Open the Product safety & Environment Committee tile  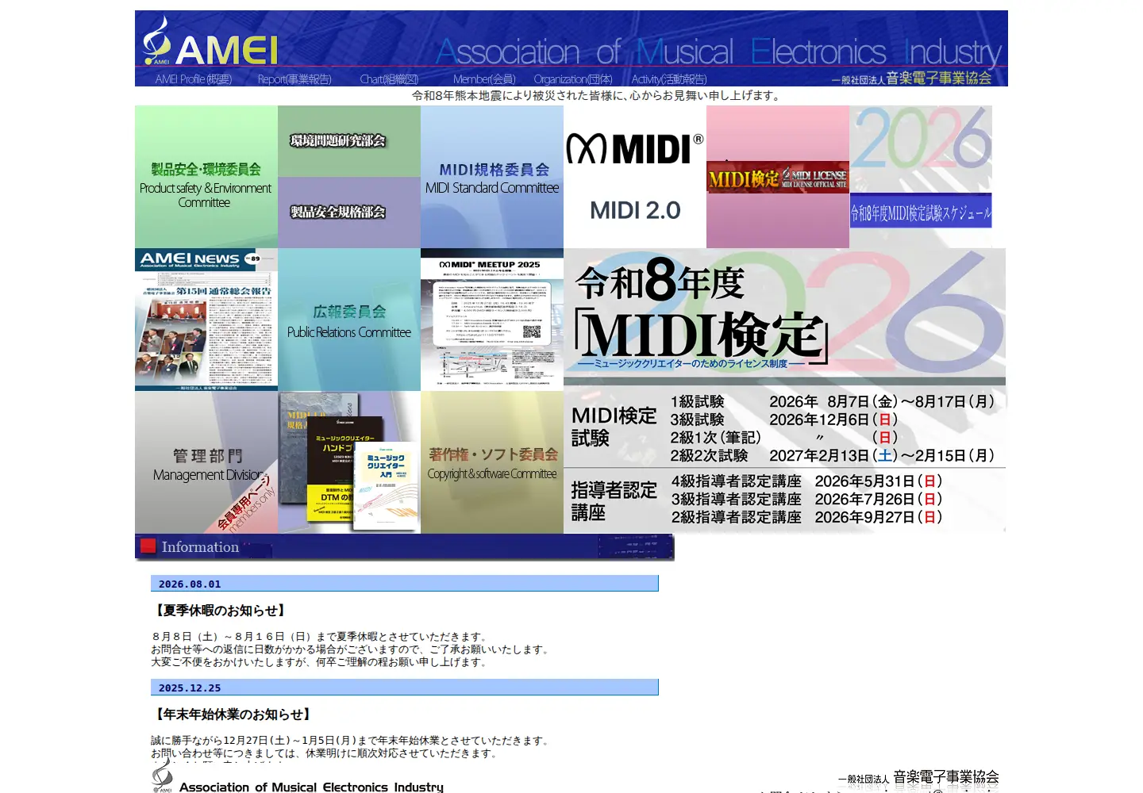click(x=206, y=177)
